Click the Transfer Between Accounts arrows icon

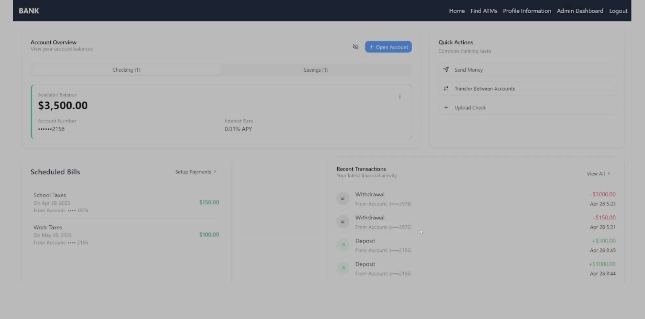pos(446,88)
